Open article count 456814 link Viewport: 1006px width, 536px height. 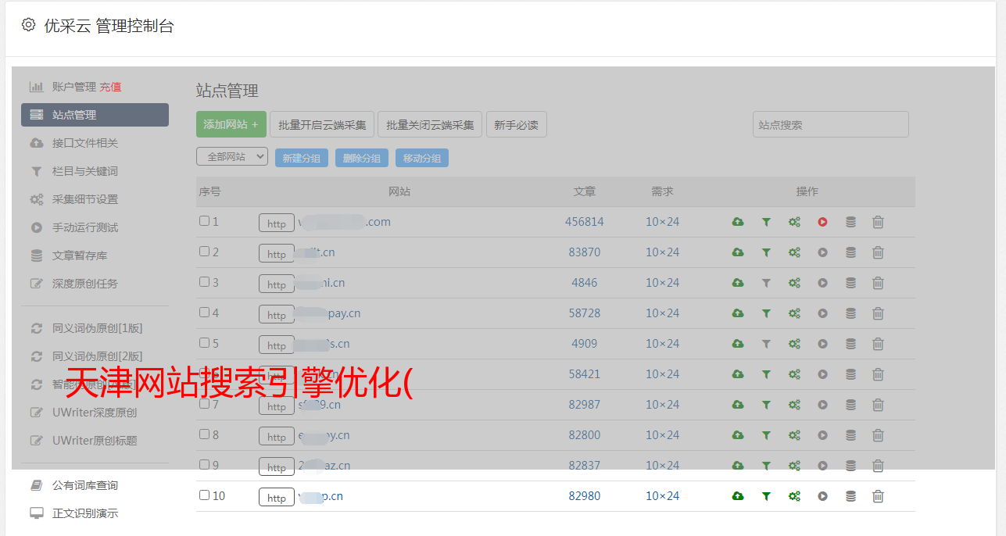[585, 222]
